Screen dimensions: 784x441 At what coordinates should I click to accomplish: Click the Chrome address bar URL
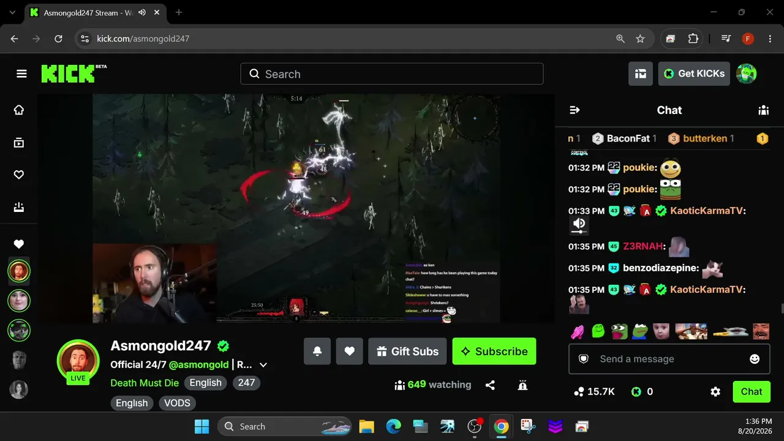tap(143, 39)
